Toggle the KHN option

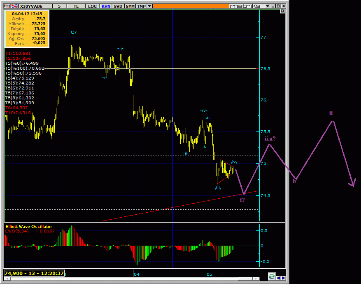(x=105, y=6)
